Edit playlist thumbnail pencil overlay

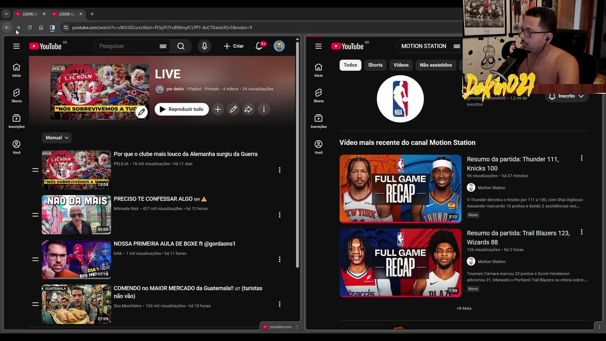(x=142, y=112)
